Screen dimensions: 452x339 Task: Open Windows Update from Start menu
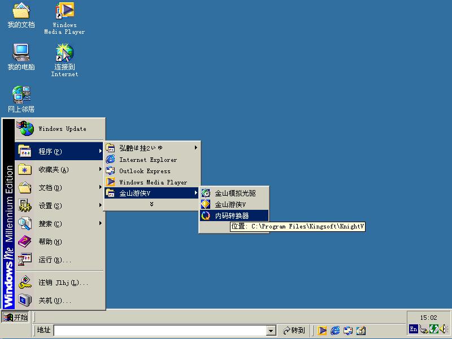pyautogui.click(x=60, y=129)
